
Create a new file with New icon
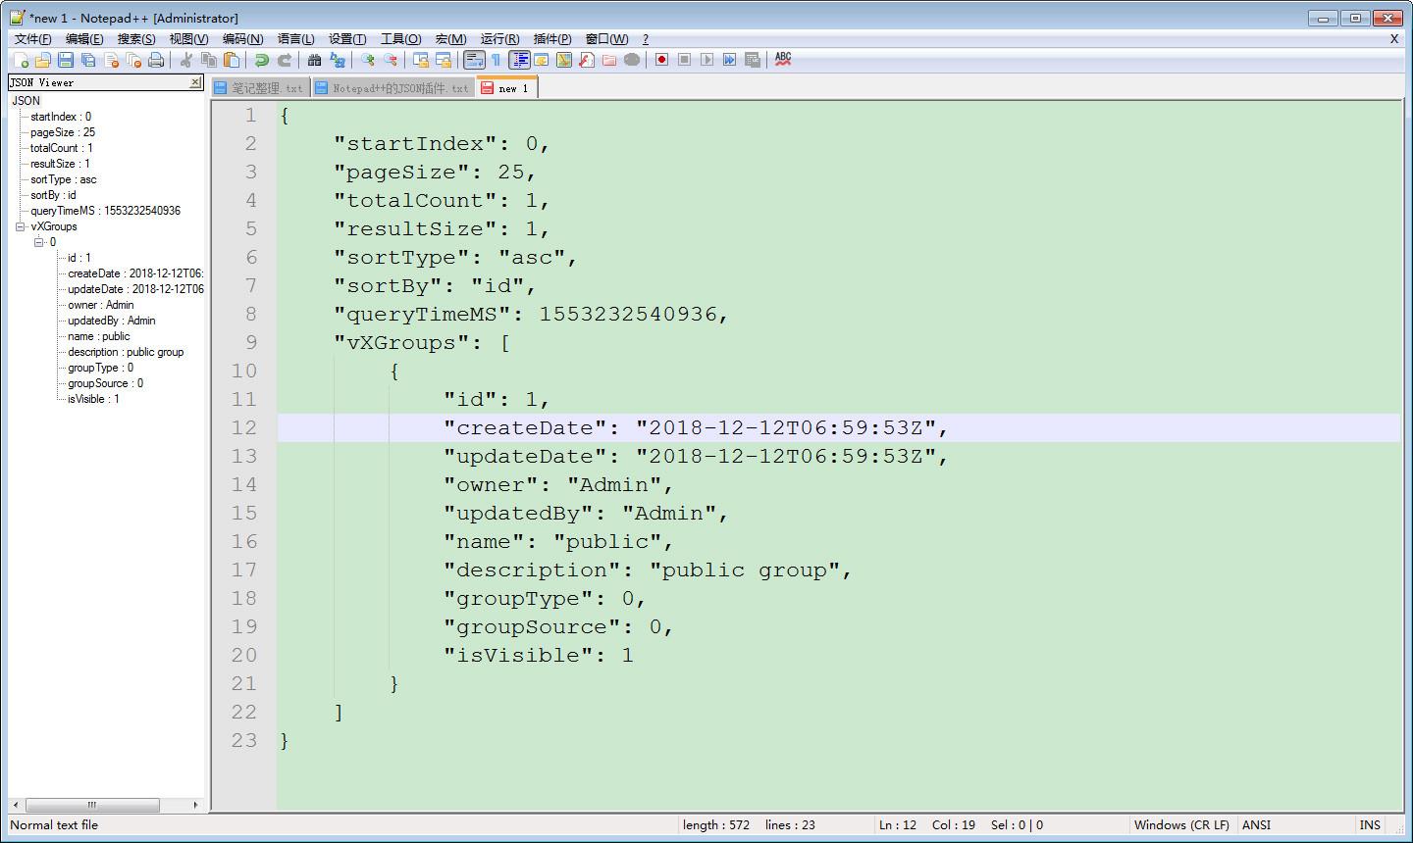pos(20,60)
